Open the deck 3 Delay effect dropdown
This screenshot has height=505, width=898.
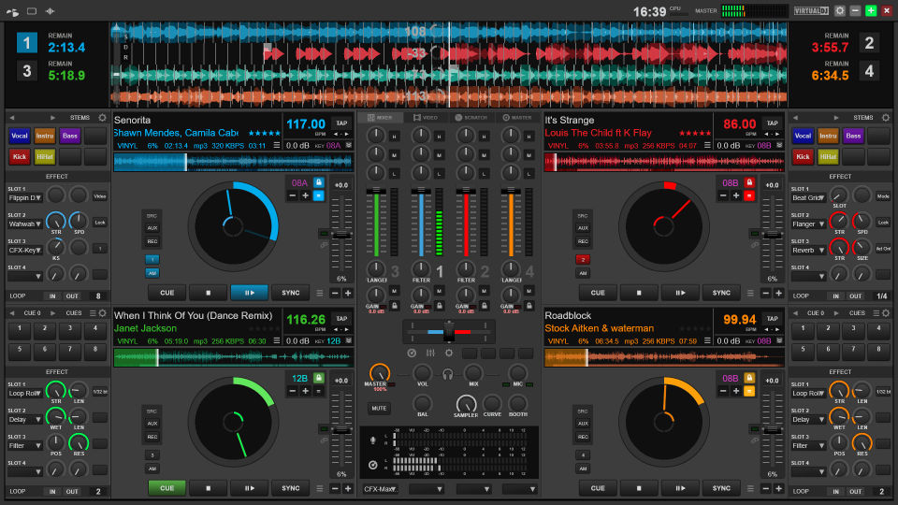coord(25,420)
